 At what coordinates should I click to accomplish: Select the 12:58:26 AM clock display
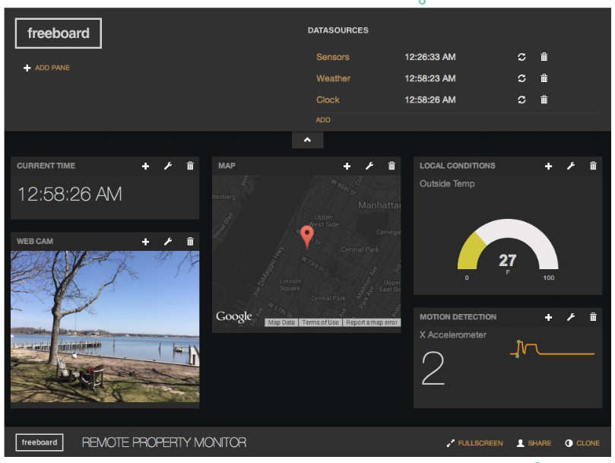click(x=70, y=194)
